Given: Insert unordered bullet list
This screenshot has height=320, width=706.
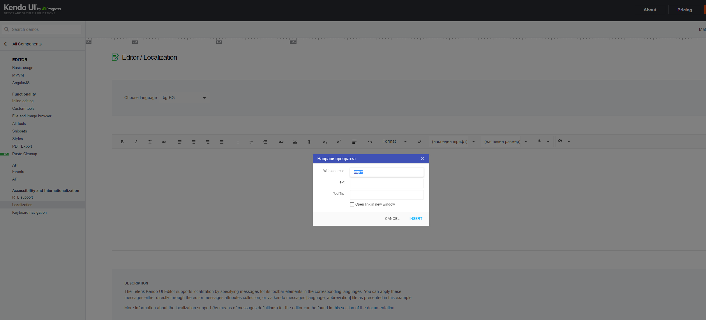Looking at the screenshot, I should coord(237,142).
